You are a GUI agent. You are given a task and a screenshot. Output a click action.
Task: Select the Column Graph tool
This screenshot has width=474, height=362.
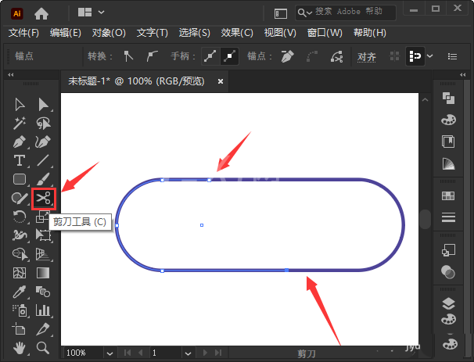coord(43,310)
